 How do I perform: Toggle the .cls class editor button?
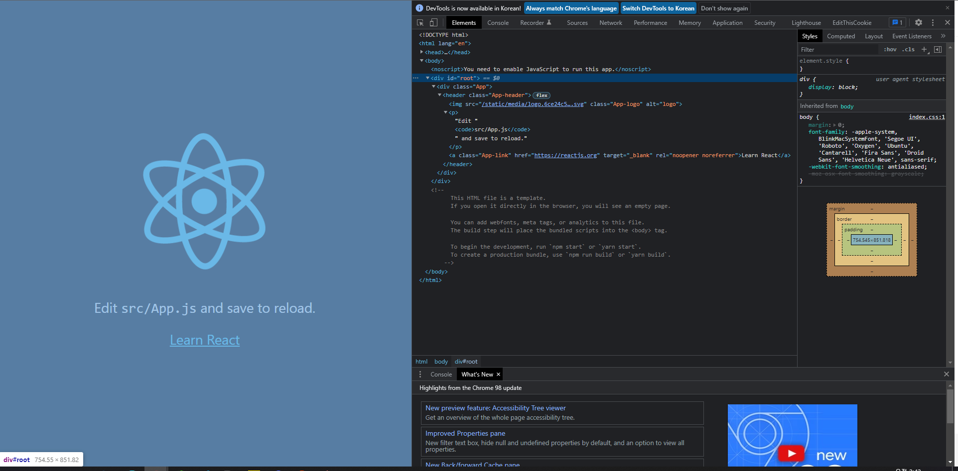[909, 49]
